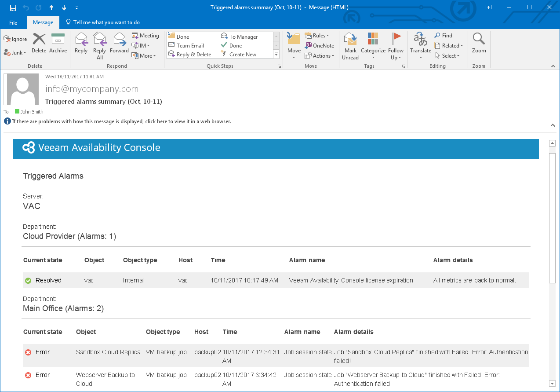This screenshot has height=392, width=560.
Task: Collapse the message header chevron
Action: tap(553, 125)
